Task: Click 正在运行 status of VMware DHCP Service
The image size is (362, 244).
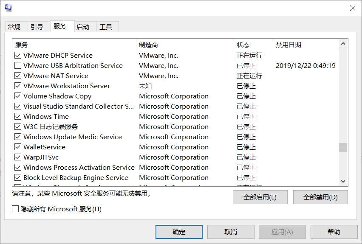Action: pos(249,55)
